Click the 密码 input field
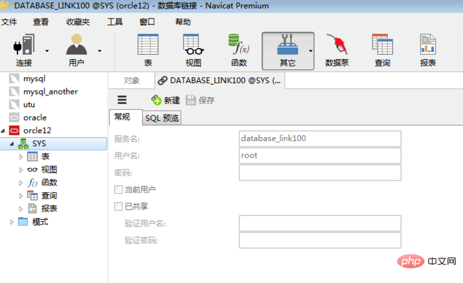The height and width of the screenshot is (283, 463). coord(320,172)
